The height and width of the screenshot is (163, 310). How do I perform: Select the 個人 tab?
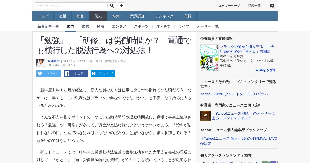click(98, 16)
